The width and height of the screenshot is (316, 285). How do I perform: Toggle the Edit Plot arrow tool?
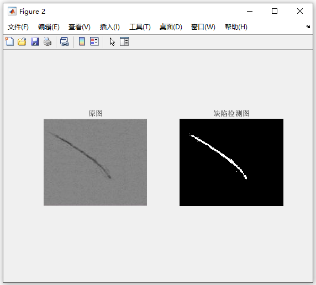click(112, 42)
